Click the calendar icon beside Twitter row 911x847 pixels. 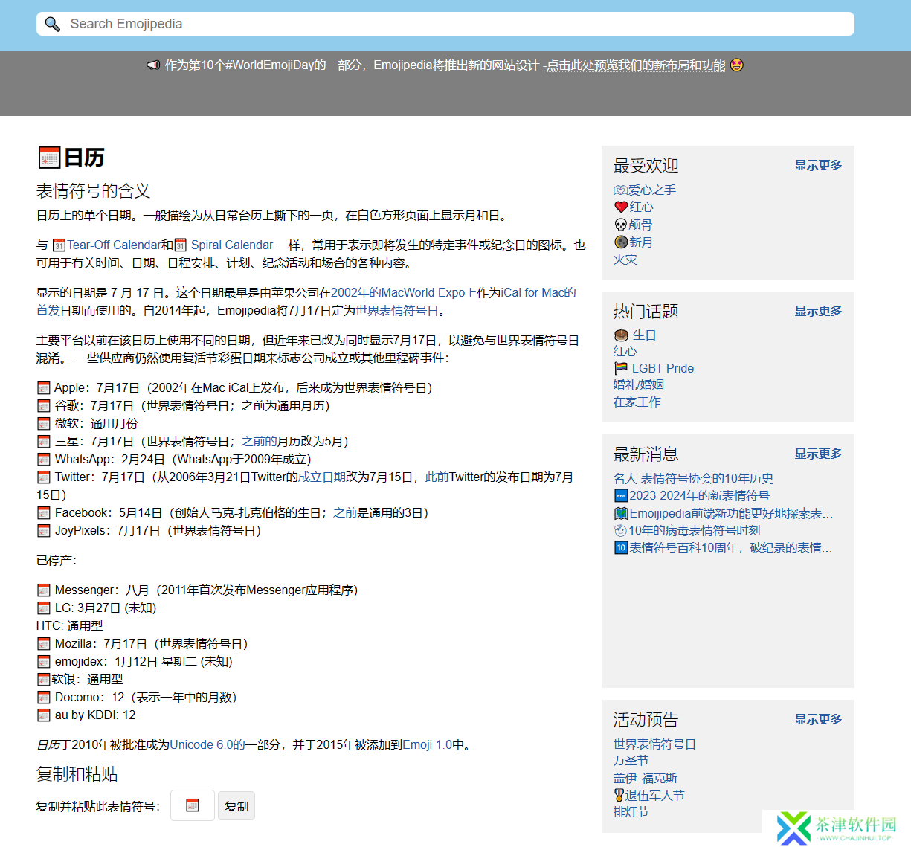tap(44, 477)
